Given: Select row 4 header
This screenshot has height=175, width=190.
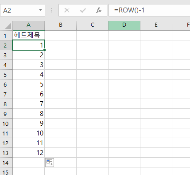Looking at the screenshot, I should [x=6, y=65].
